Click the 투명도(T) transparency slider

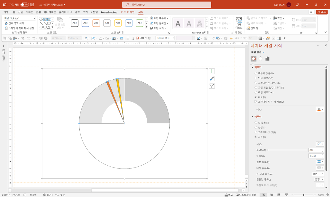click(287, 150)
